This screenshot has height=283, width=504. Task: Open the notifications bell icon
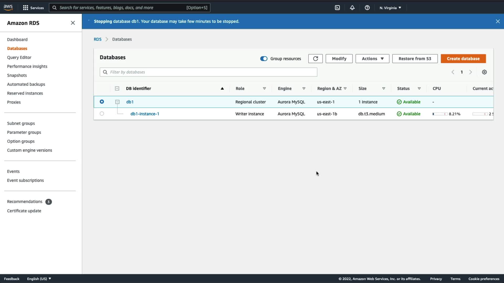[352, 8]
